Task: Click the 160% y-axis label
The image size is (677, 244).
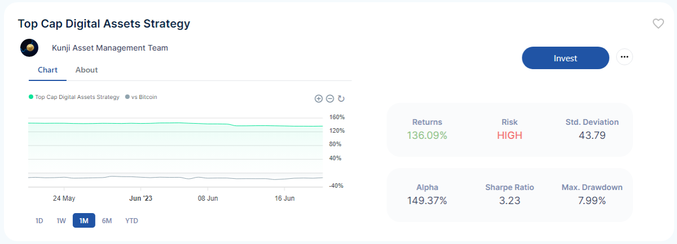Action: click(x=337, y=117)
